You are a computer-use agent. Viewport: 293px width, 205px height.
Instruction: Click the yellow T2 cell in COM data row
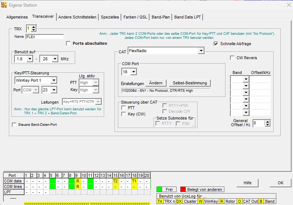pyautogui.click(x=116, y=181)
